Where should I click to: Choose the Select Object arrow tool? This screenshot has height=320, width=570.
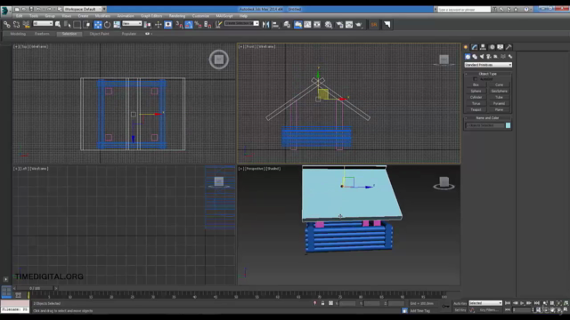point(58,25)
